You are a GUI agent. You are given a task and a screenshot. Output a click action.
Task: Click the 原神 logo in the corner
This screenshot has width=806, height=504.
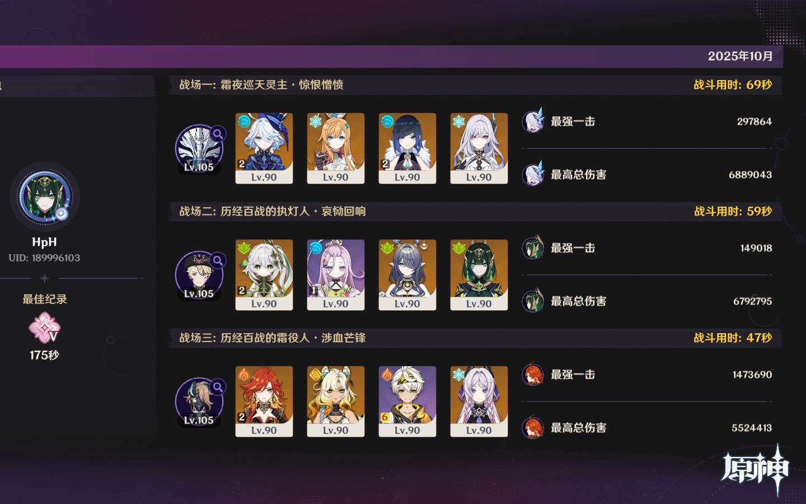point(756,469)
